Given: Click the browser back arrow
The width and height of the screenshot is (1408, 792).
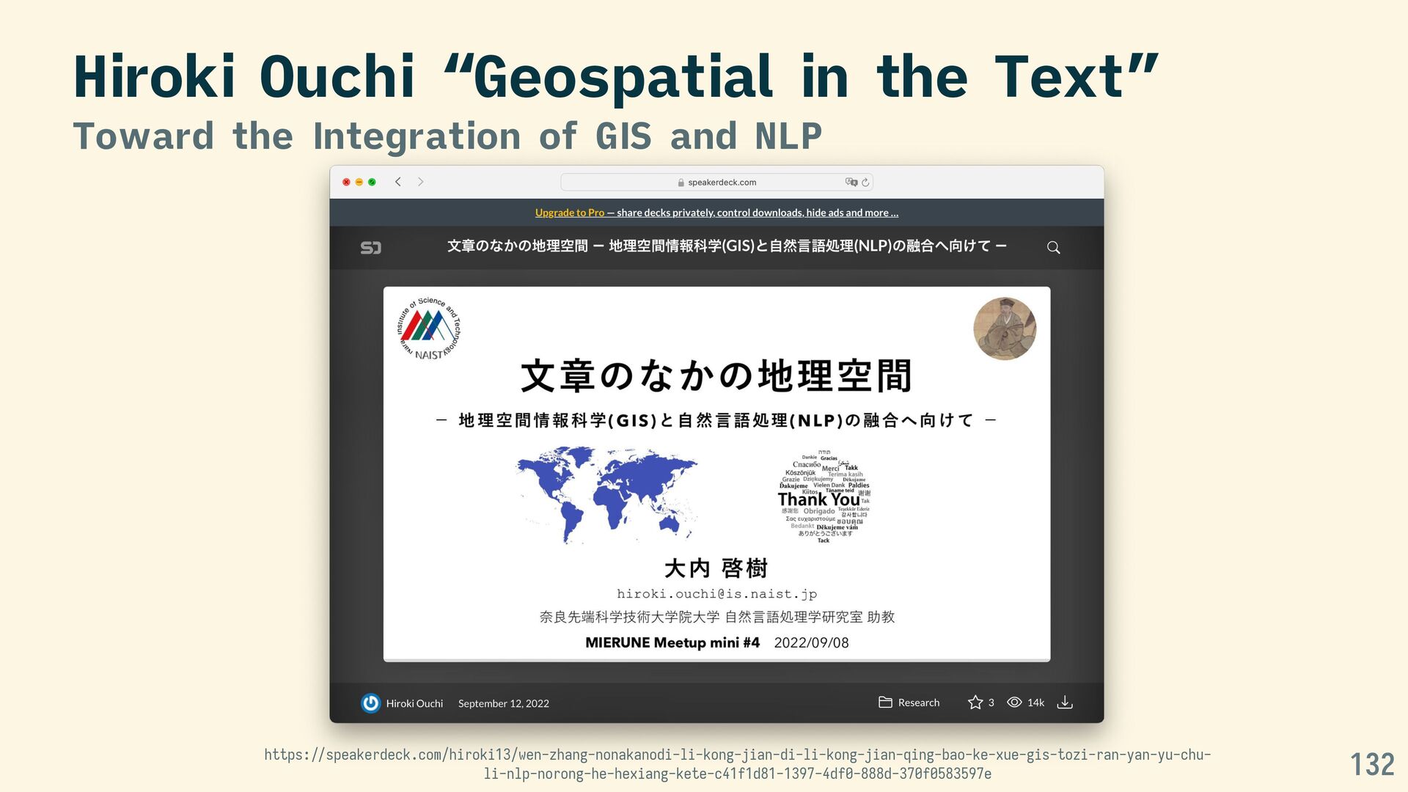Looking at the screenshot, I should 397,182.
